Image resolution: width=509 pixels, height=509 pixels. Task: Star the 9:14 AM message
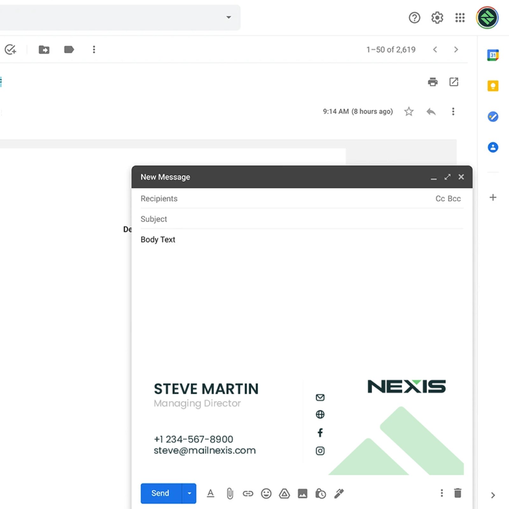tap(409, 112)
